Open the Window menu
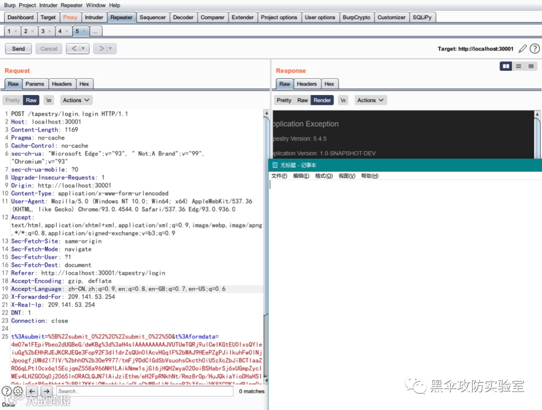This screenshot has width=542, height=410. [x=96, y=5]
